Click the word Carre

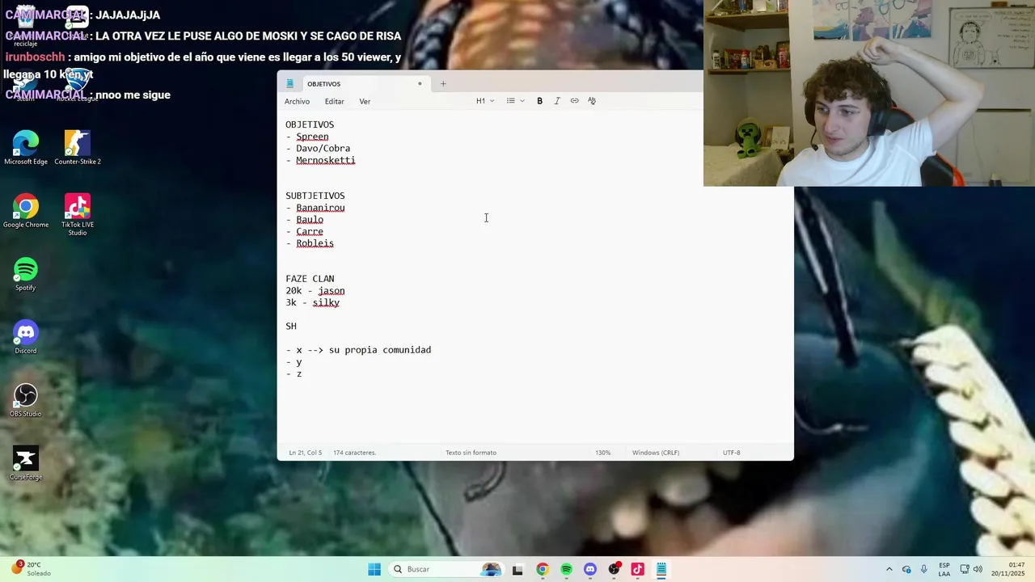click(310, 231)
